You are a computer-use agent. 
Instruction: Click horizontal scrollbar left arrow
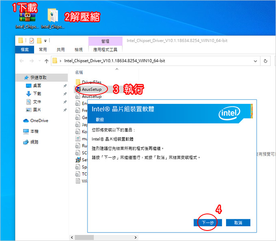[x=72, y=237]
